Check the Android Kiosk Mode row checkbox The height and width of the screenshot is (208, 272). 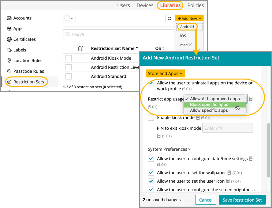click(x=69, y=58)
